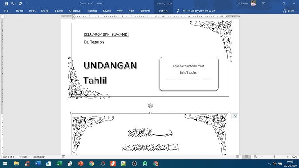Click the zoom out minus button
The image size is (299, 168).
[262, 157]
